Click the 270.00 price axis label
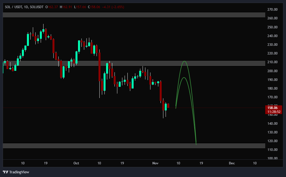The height and width of the screenshot is (177, 286). [272, 10]
